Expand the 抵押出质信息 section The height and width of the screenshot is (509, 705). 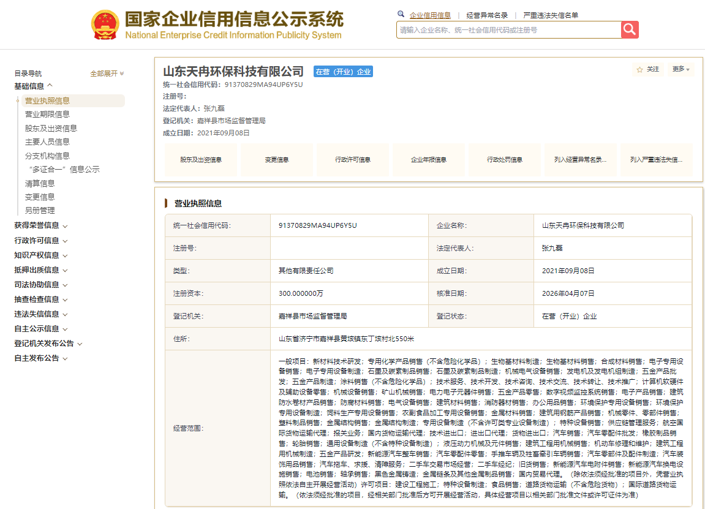pos(41,270)
